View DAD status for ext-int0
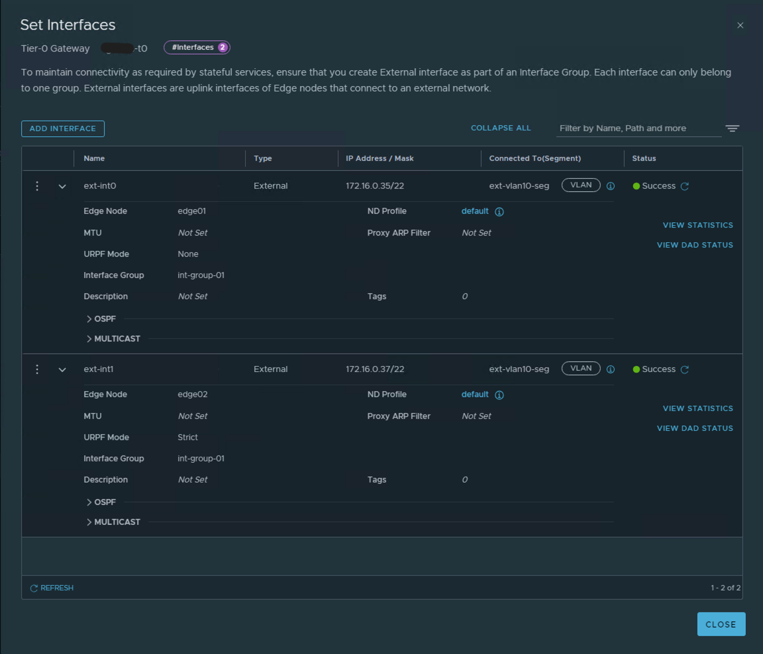Screen dimensions: 763x654 click(695, 245)
